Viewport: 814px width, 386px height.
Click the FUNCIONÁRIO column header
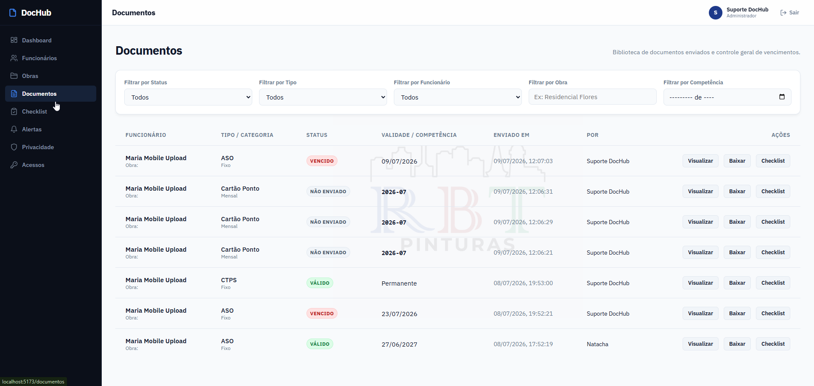pyautogui.click(x=146, y=135)
